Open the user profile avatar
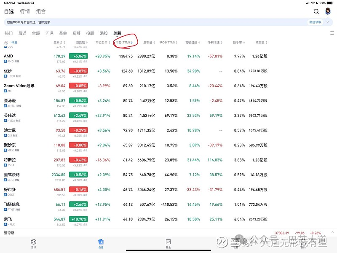This screenshot has height=253, width=337. tap(328, 11)
